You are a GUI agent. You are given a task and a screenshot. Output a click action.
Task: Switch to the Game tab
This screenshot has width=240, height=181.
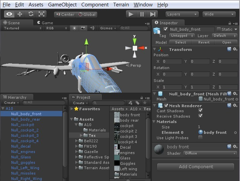[x=45, y=23]
